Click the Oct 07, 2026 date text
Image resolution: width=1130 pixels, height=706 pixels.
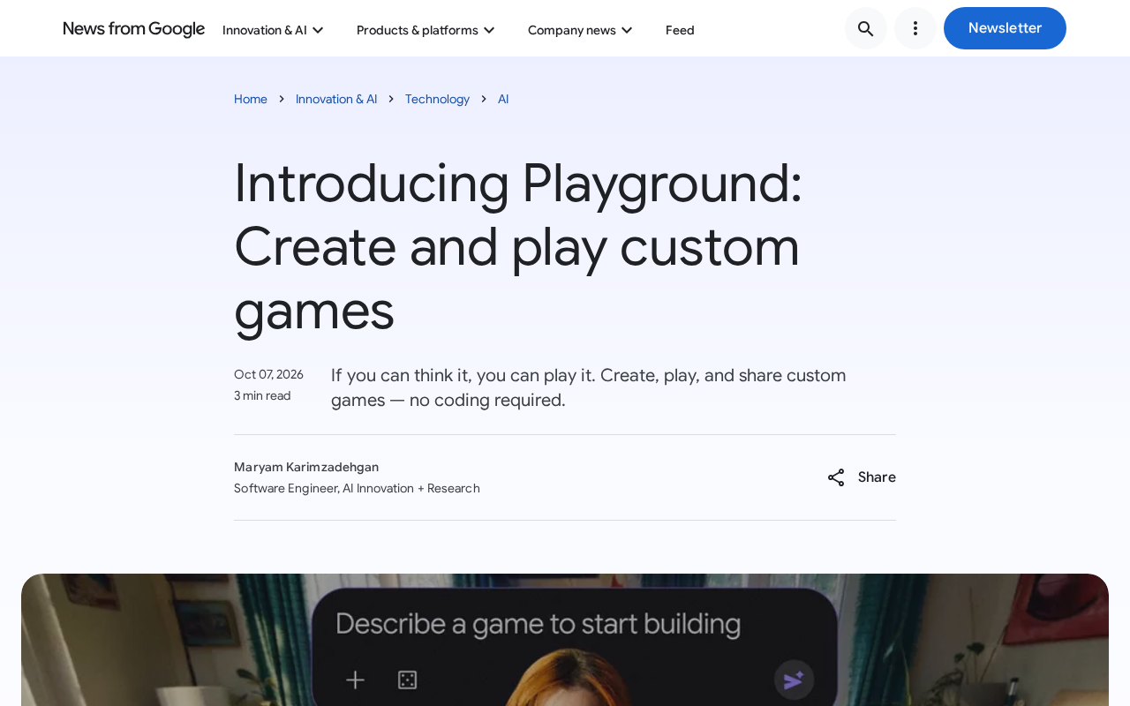pyautogui.click(x=268, y=374)
